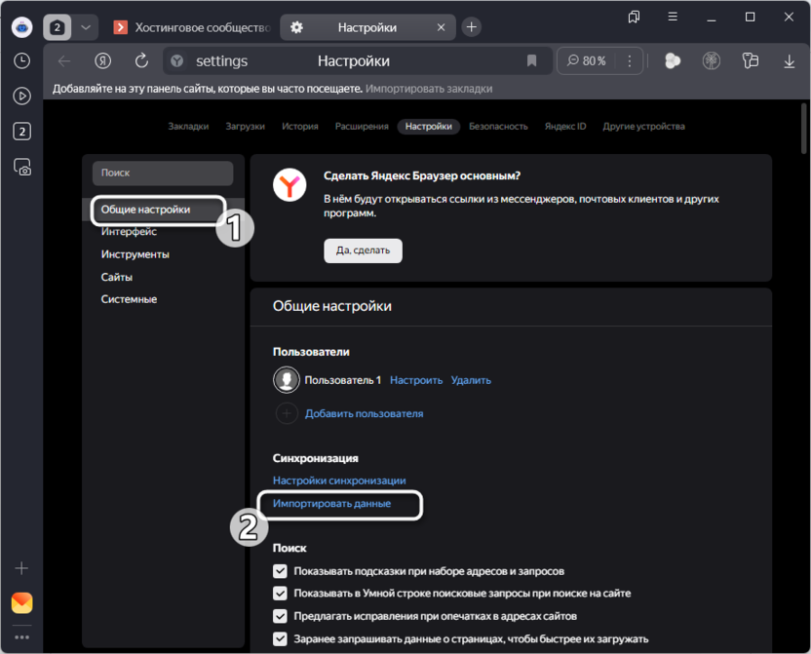Add new sidebar item plus icon
The width and height of the screenshot is (811, 654).
pos(21,568)
